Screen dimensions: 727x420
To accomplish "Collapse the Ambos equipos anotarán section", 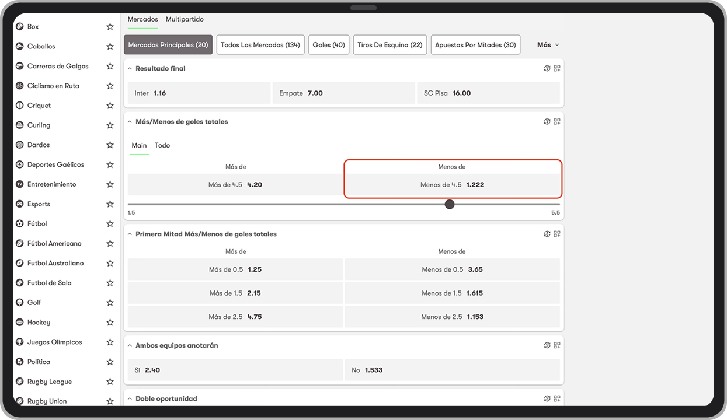I will 130,345.
